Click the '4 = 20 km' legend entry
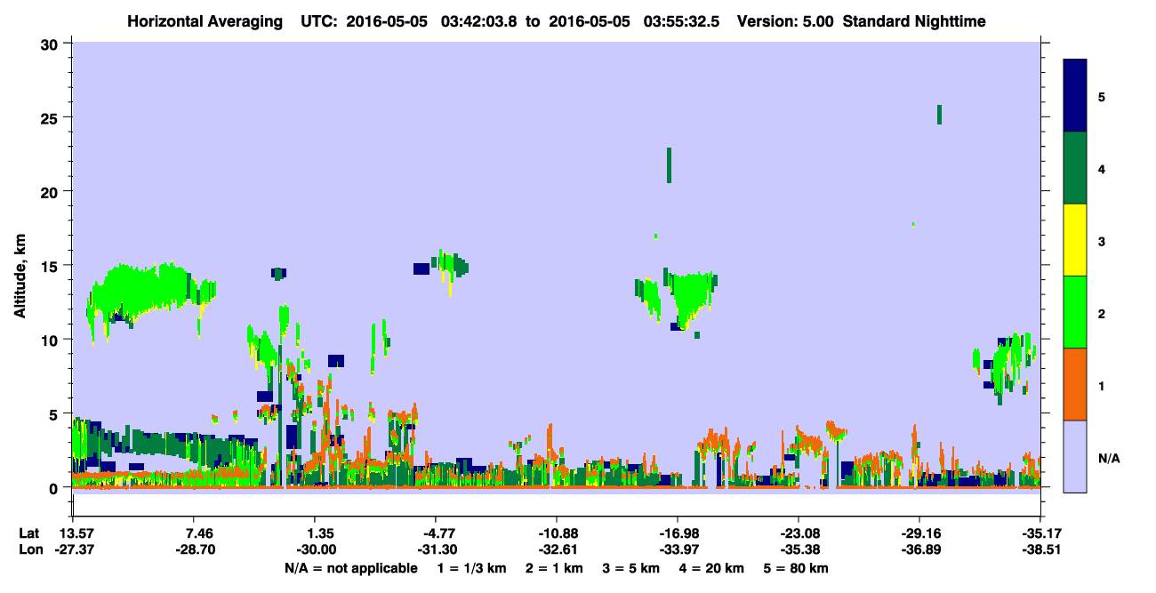The height and width of the screenshot is (593, 1156). 710,568
